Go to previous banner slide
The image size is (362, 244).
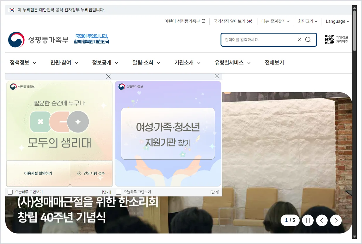[x=322, y=220]
